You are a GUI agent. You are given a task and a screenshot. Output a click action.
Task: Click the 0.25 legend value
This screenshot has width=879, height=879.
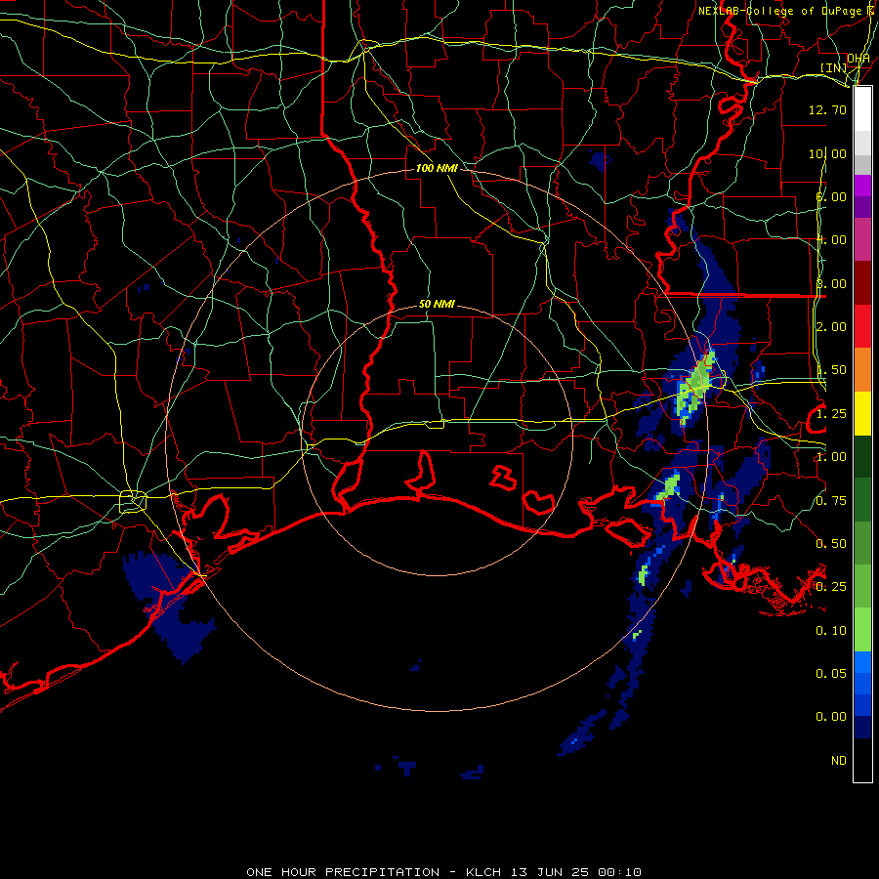(x=831, y=586)
